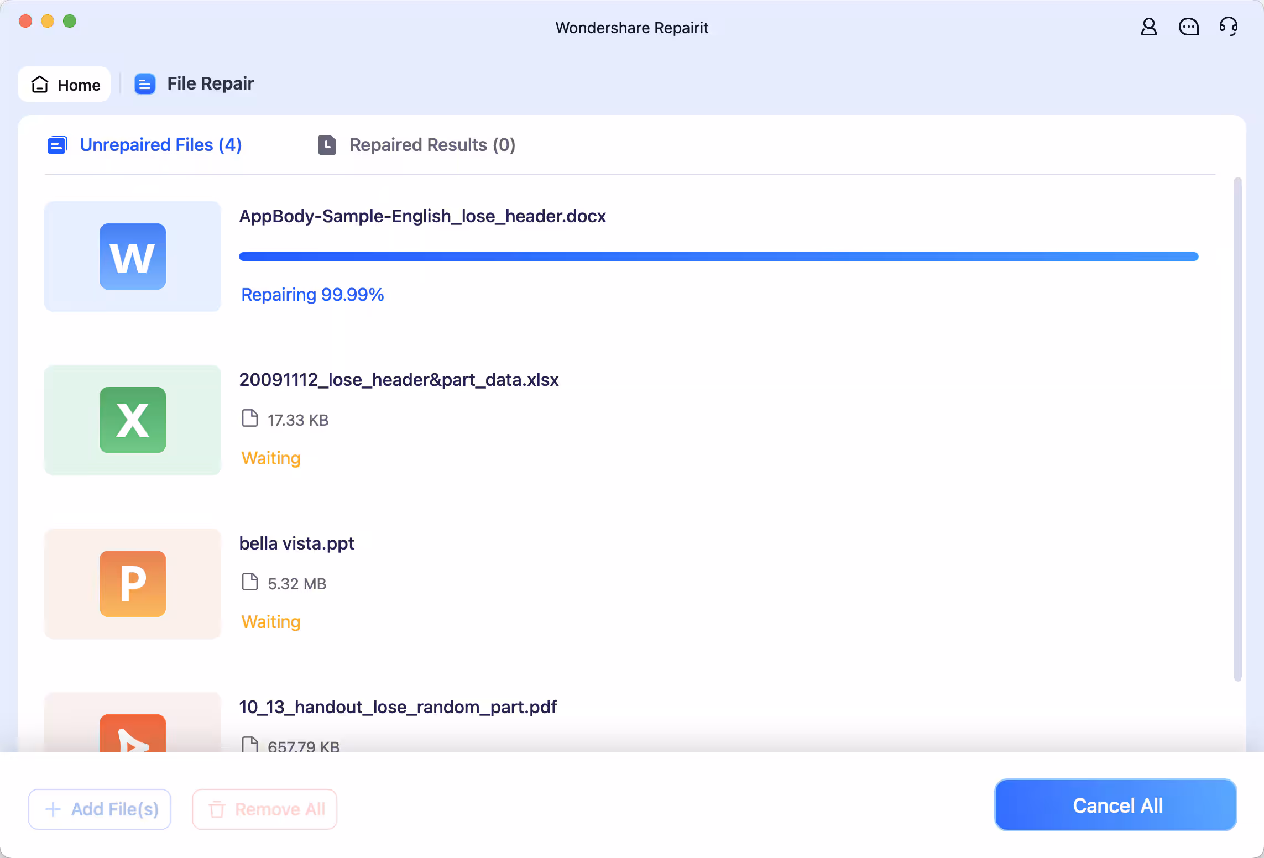This screenshot has width=1264, height=858.
Task: Click the window title Wondershare Repairit
Action: (x=632, y=28)
